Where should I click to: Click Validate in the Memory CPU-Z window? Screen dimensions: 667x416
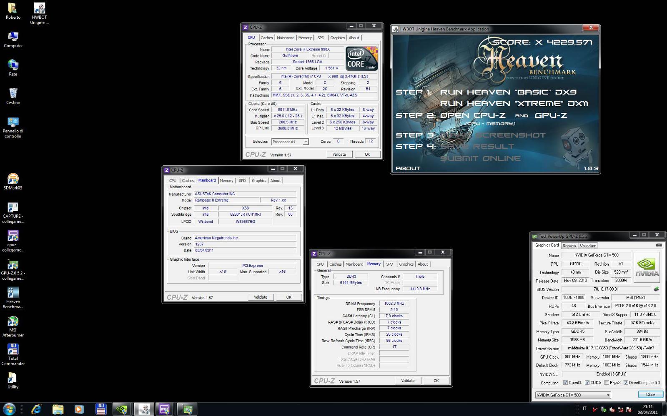(408, 381)
